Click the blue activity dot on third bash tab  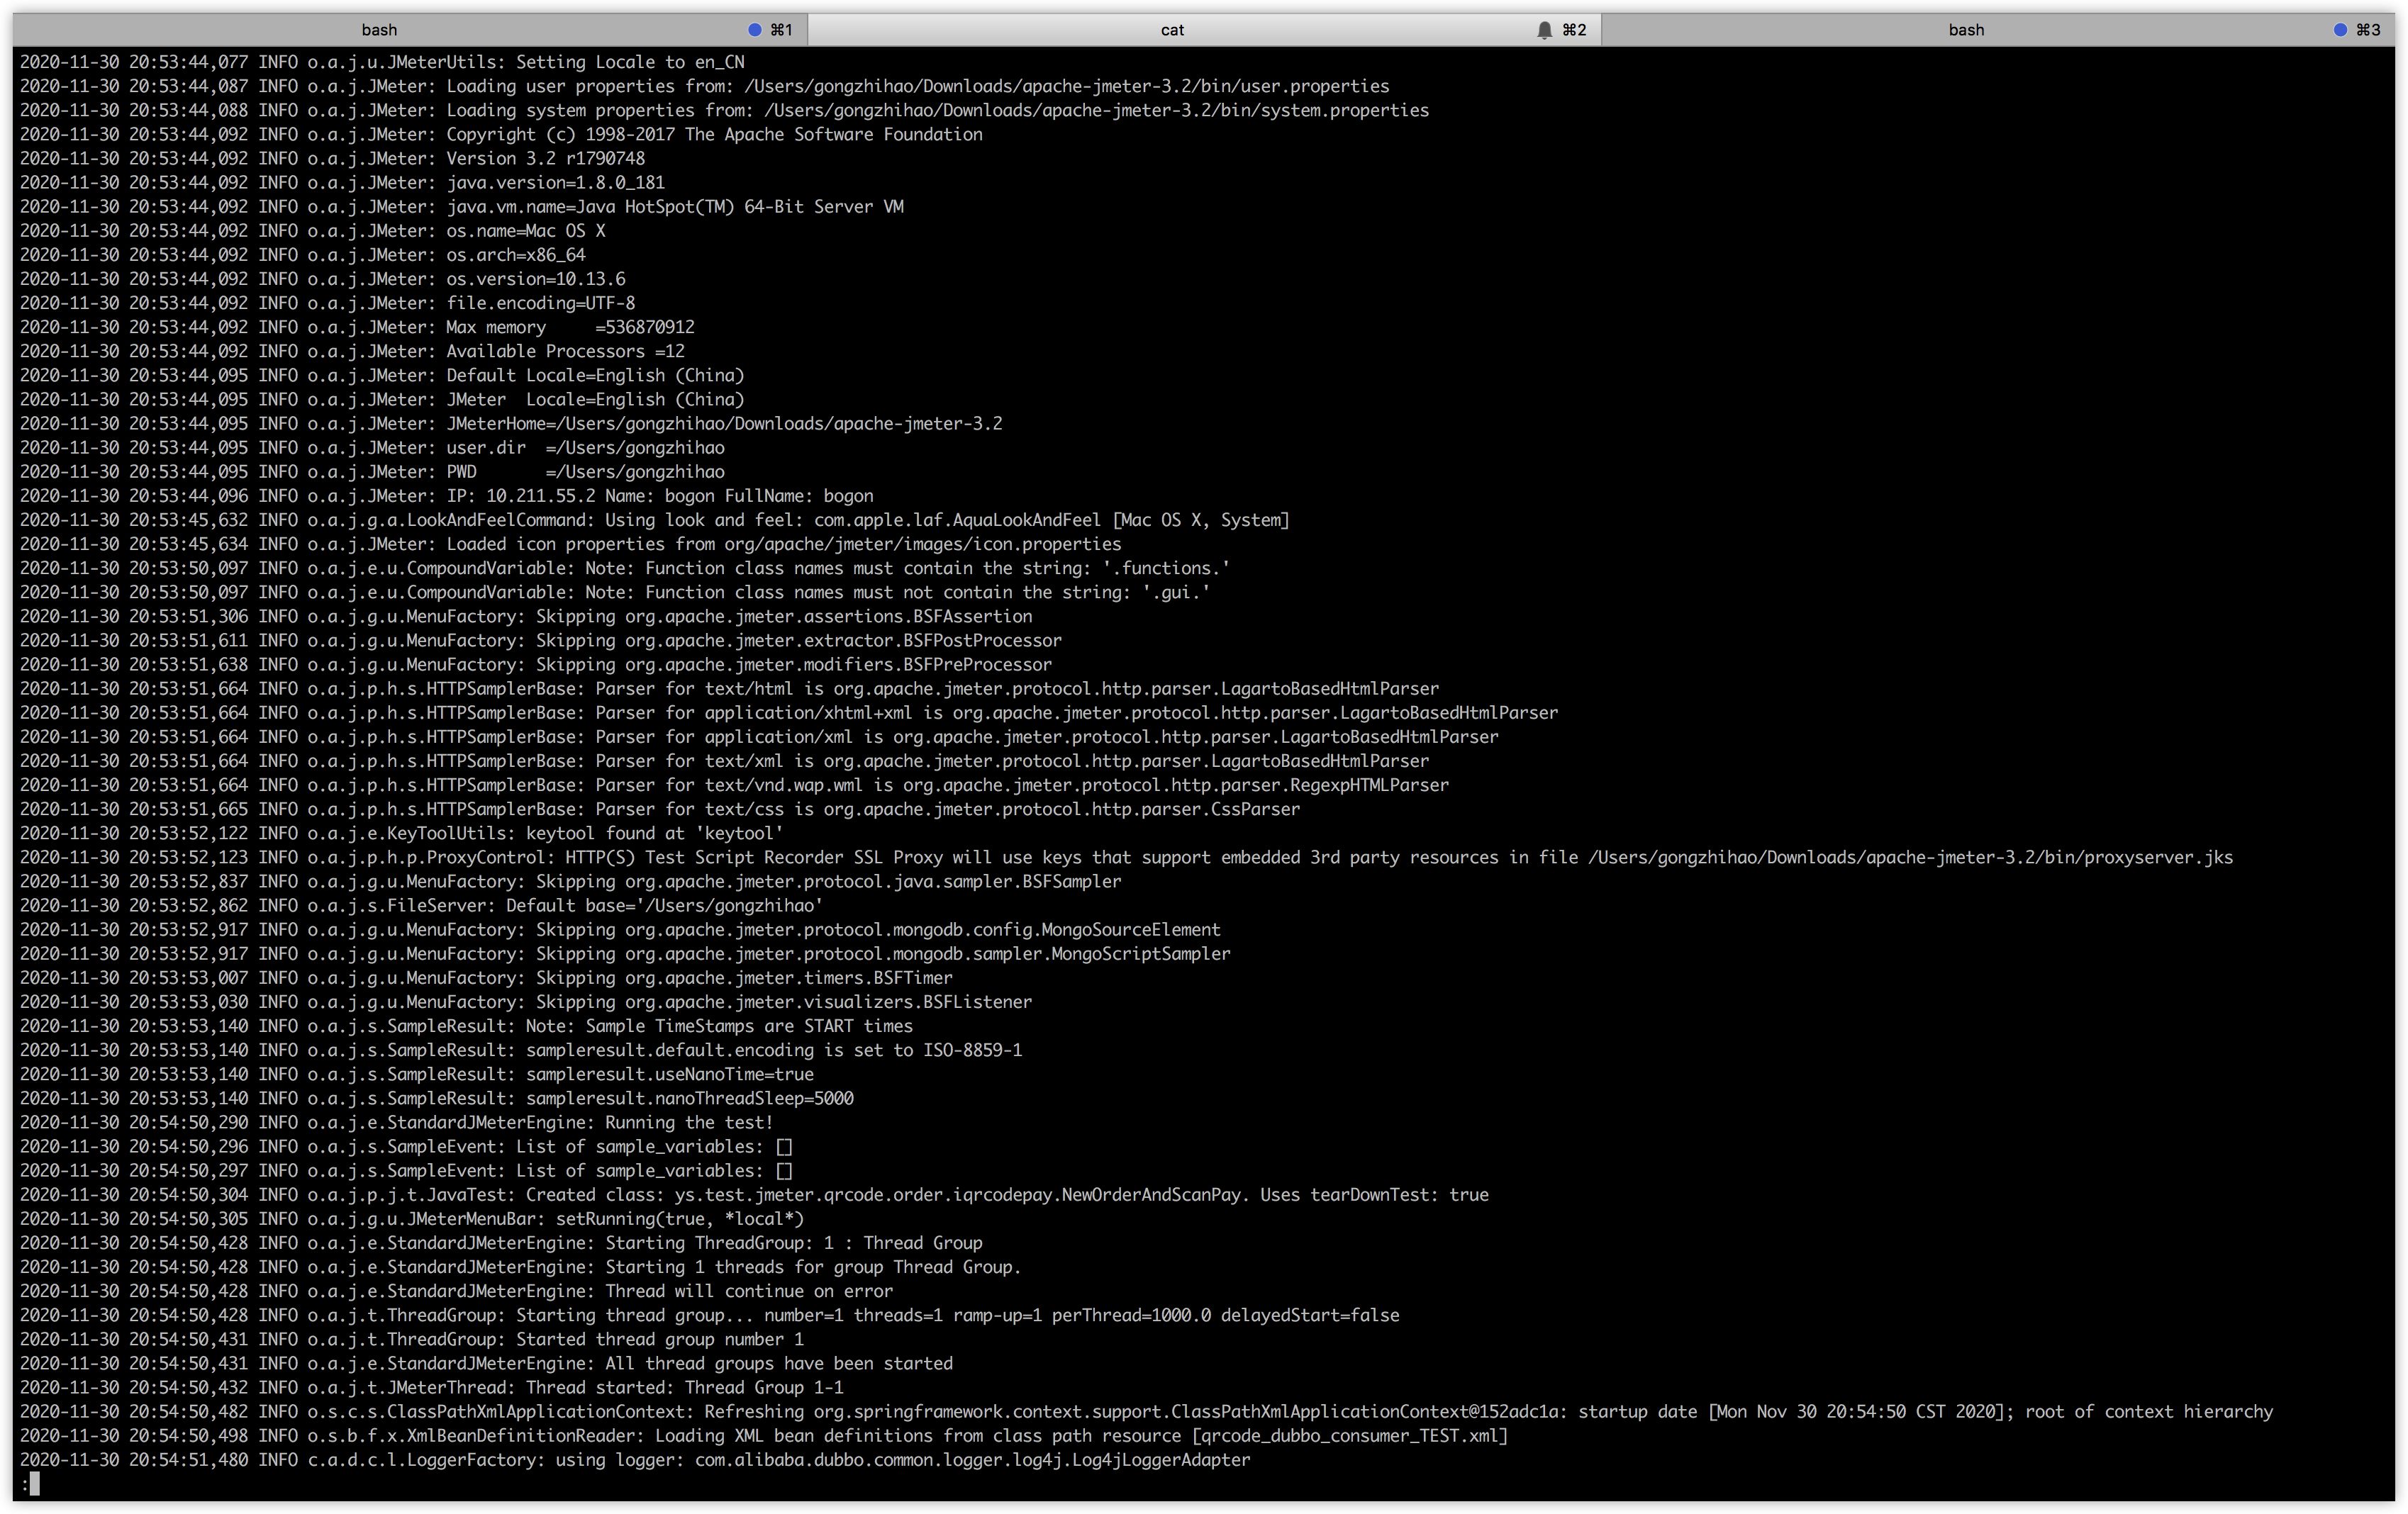[x=2340, y=30]
